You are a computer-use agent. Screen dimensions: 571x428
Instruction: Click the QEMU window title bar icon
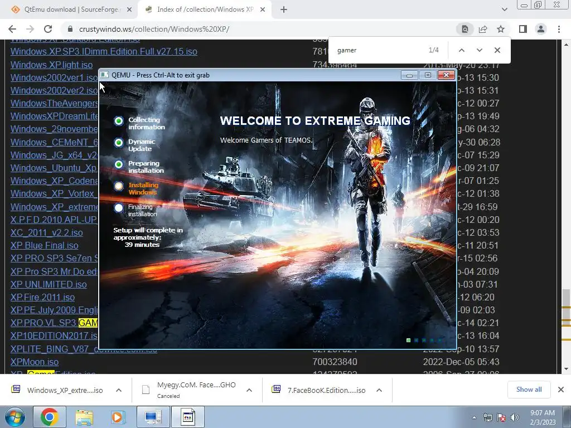[104, 75]
